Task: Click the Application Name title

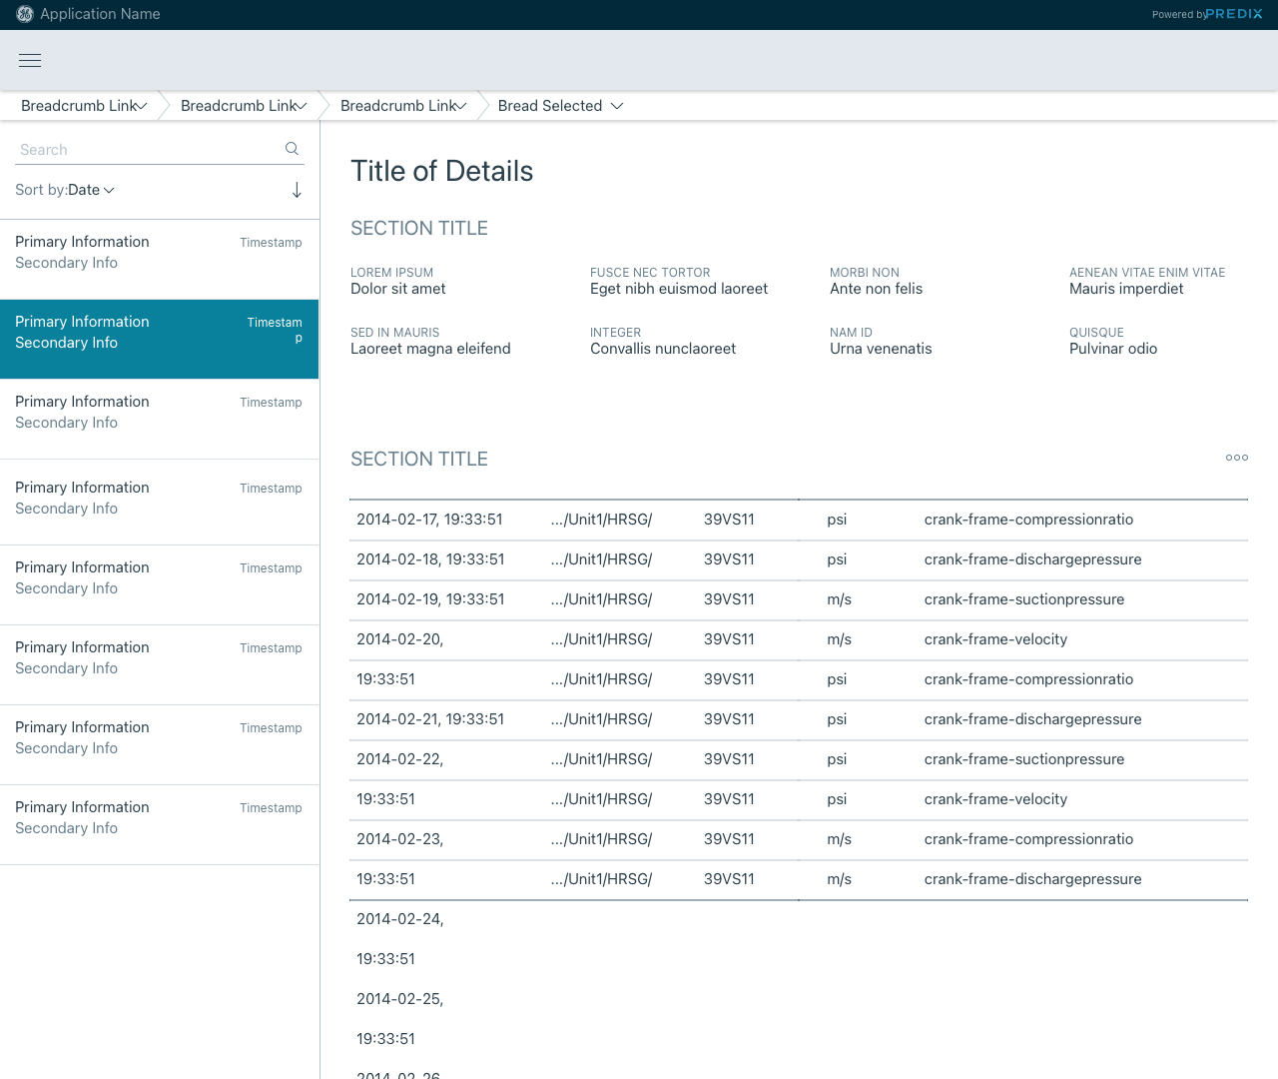Action: pos(100,14)
